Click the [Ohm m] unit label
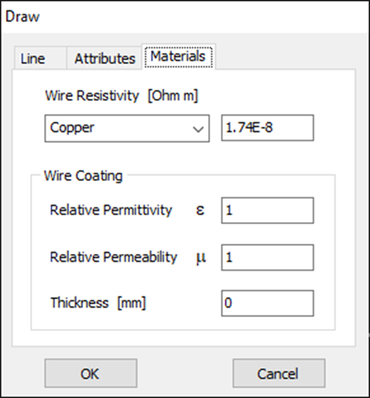Screen dimensions: 370x398 click(x=173, y=96)
